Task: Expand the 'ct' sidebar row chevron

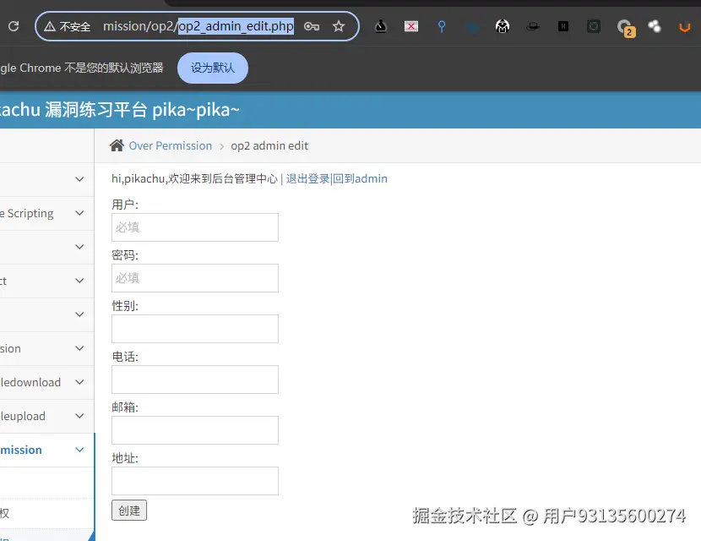Action: click(x=79, y=281)
